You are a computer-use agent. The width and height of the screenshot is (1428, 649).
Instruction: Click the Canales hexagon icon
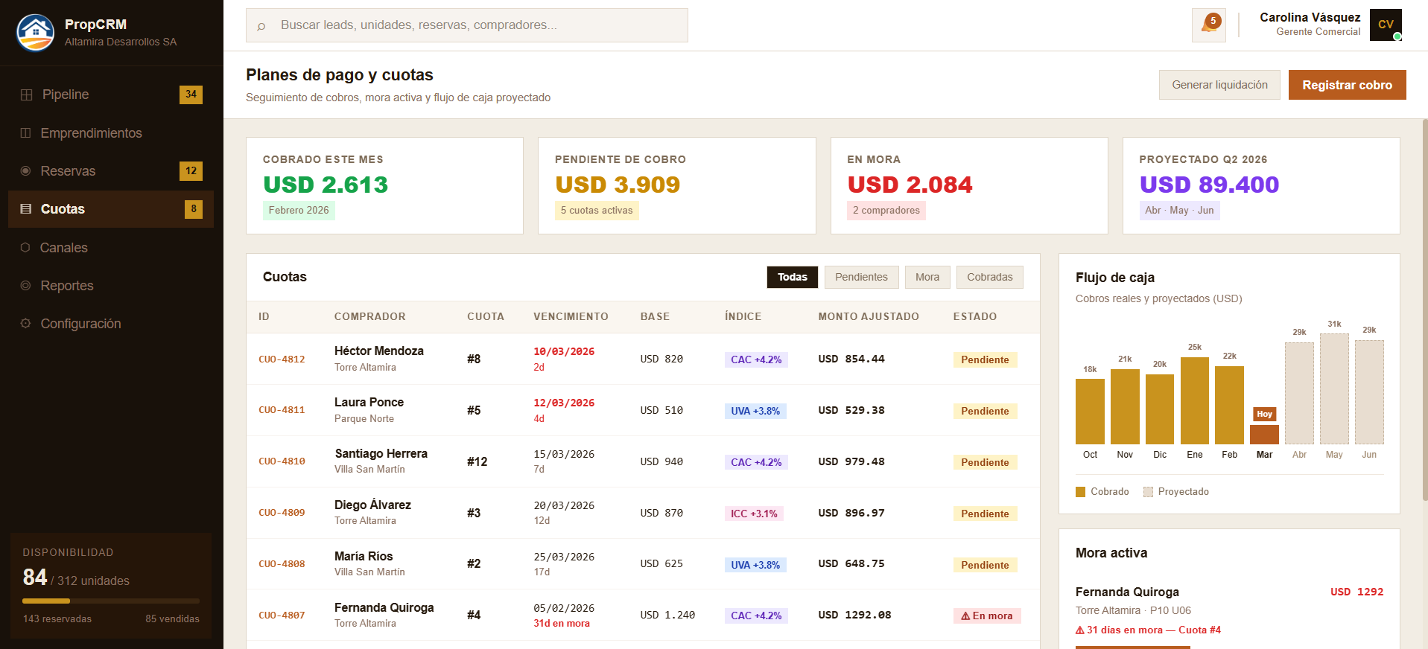(25, 247)
